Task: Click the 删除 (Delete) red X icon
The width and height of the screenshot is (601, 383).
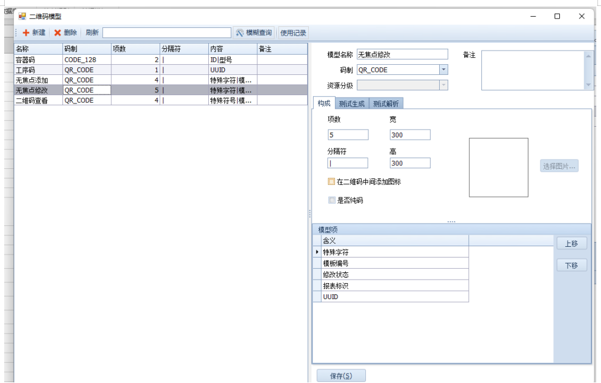Action: point(58,33)
